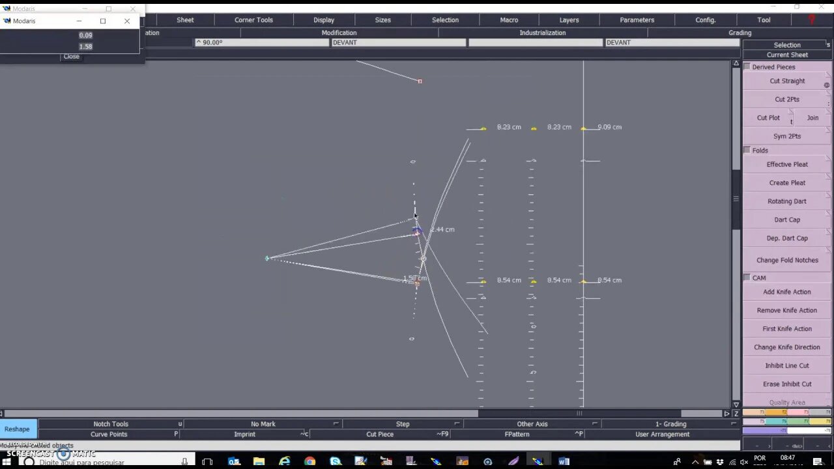The height and width of the screenshot is (469, 834).
Task: Click the first DEVANT field
Action: 399,42
